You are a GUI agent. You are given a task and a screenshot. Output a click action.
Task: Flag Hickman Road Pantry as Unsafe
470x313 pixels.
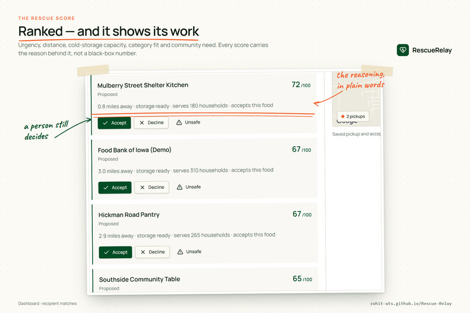click(190, 252)
